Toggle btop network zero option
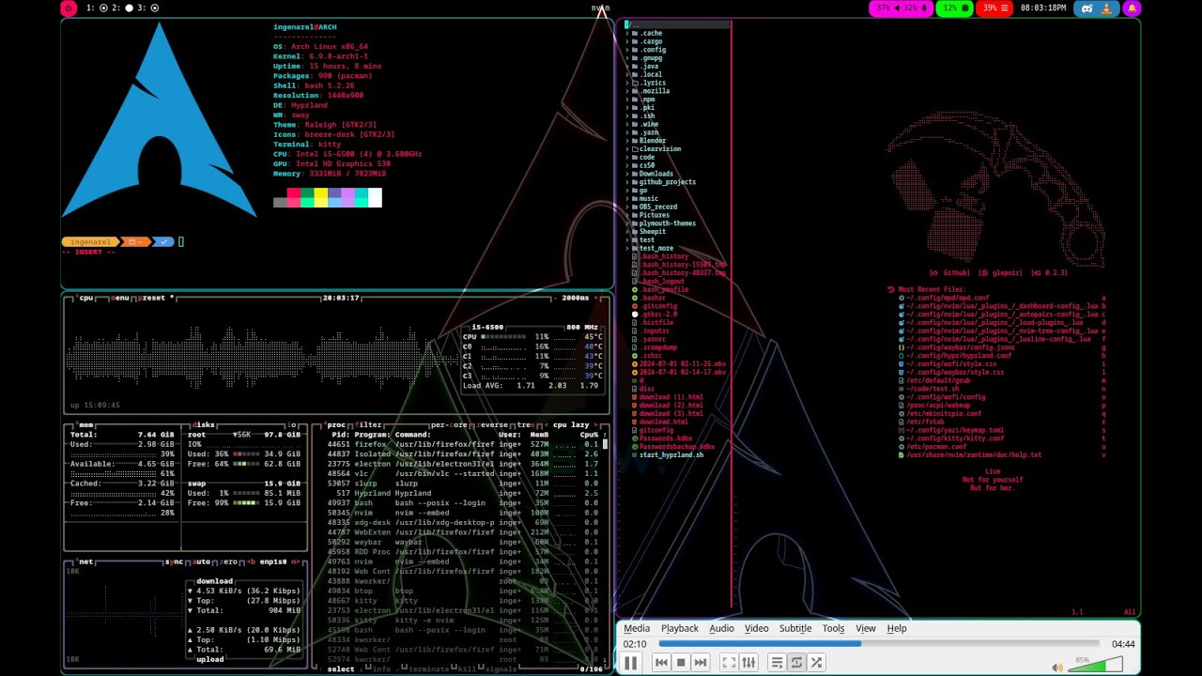This screenshot has height=676, width=1202. tap(226, 561)
